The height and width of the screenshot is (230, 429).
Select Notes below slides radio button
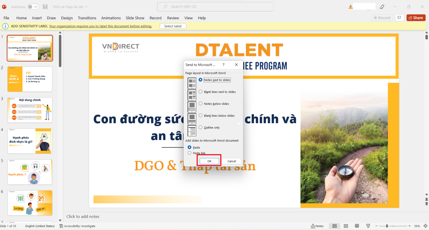pos(201,103)
